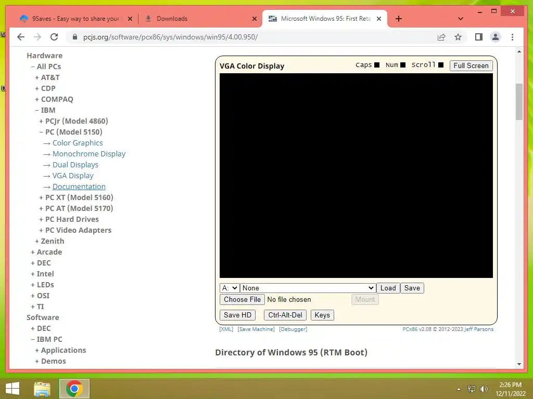Open the Monochrome Display link
The width and height of the screenshot is (533, 399).
click(x=89, y=154)
